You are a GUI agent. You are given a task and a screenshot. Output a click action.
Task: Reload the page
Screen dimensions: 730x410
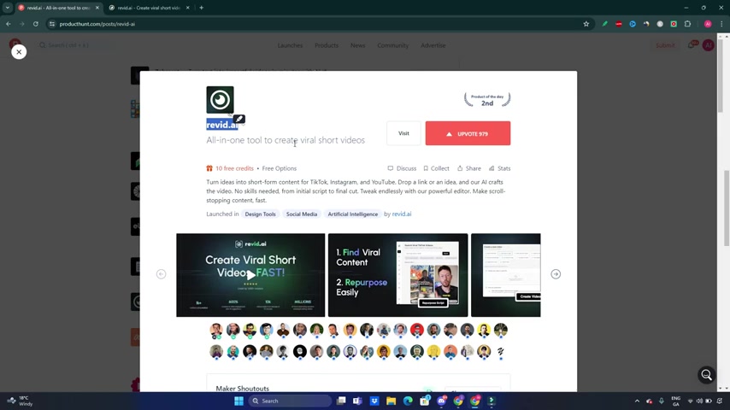(x=35, y=24)
